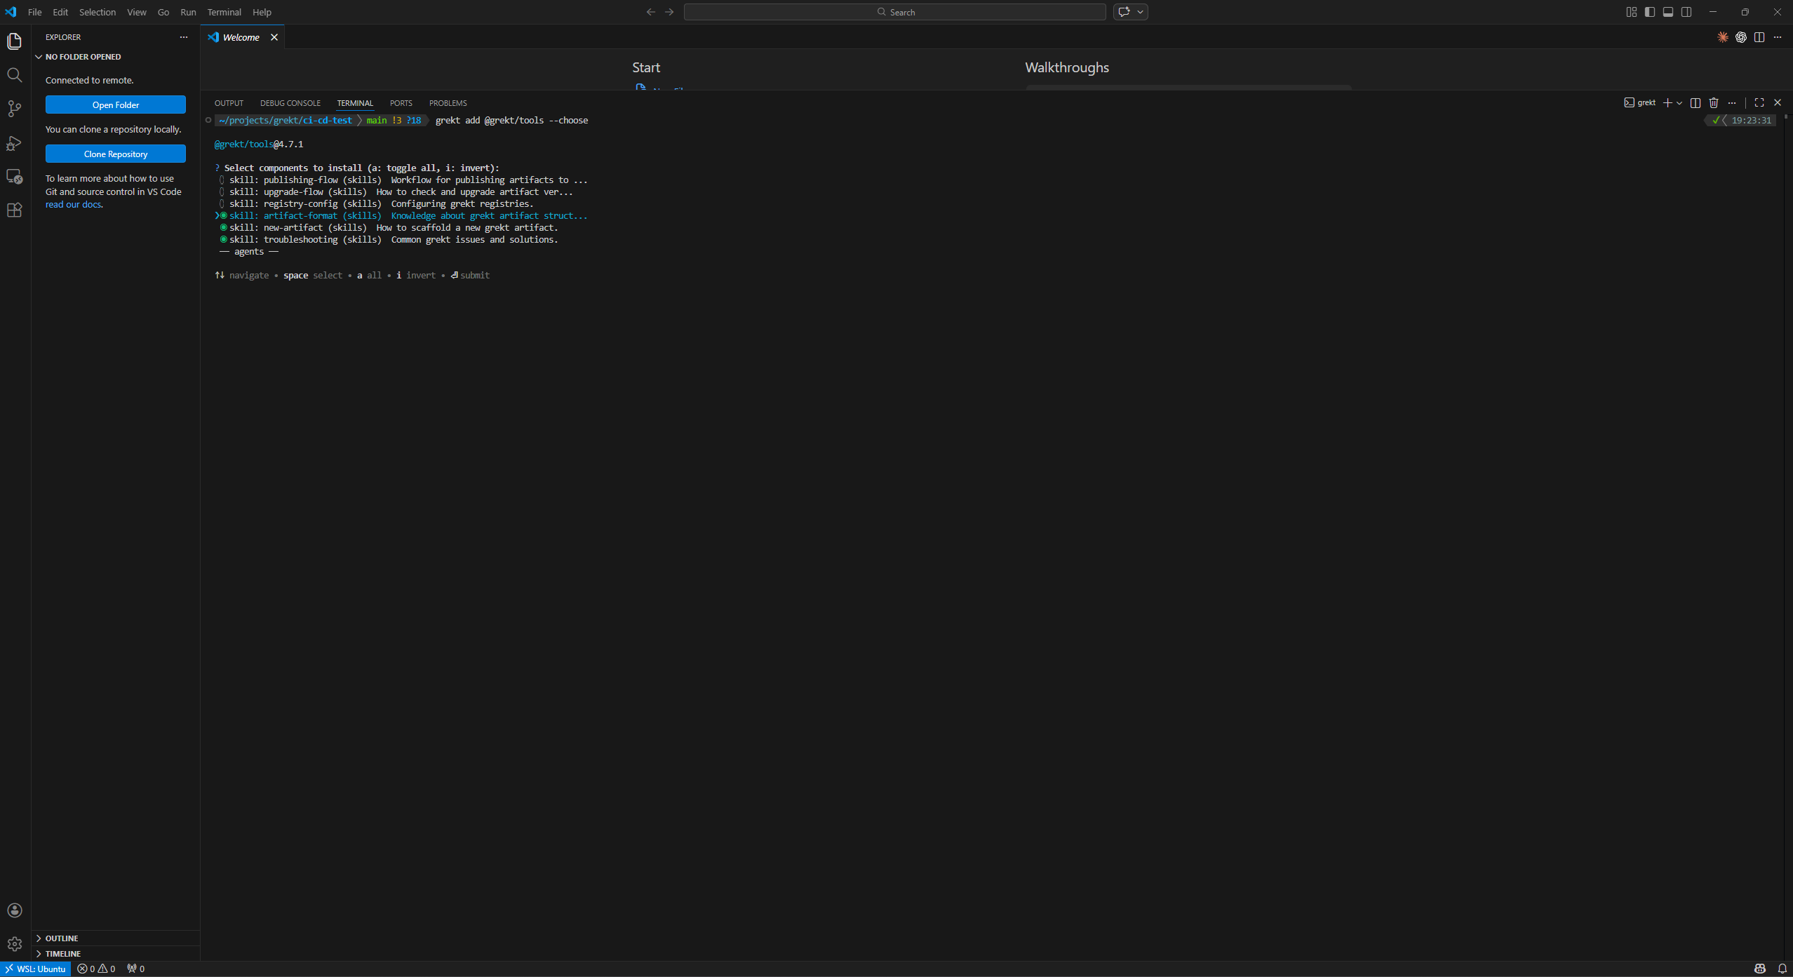Viewport: 1793px width, 977px height.
Task: Switch to the DEBUG CONSOLE tab
Action: pyautogui.click(x=290, y=103)
